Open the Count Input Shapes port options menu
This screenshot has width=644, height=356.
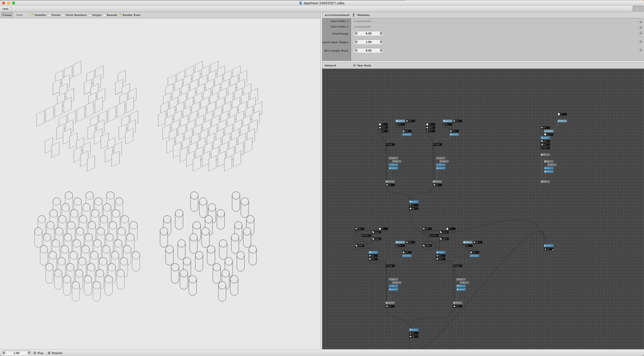click(640, 42)
